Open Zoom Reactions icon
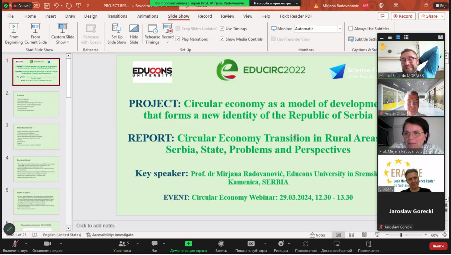451x255 pixels. tap(281, 244)
